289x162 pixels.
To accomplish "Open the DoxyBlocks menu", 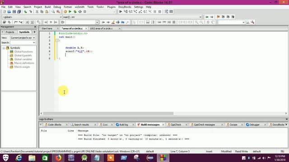I will (x=125, y=7).
